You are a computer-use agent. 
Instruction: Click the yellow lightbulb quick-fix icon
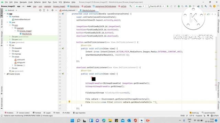pos(69,102)
